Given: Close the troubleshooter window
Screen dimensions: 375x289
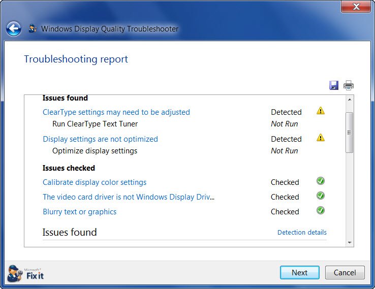Looking at the screenshot, I should 356,6.
